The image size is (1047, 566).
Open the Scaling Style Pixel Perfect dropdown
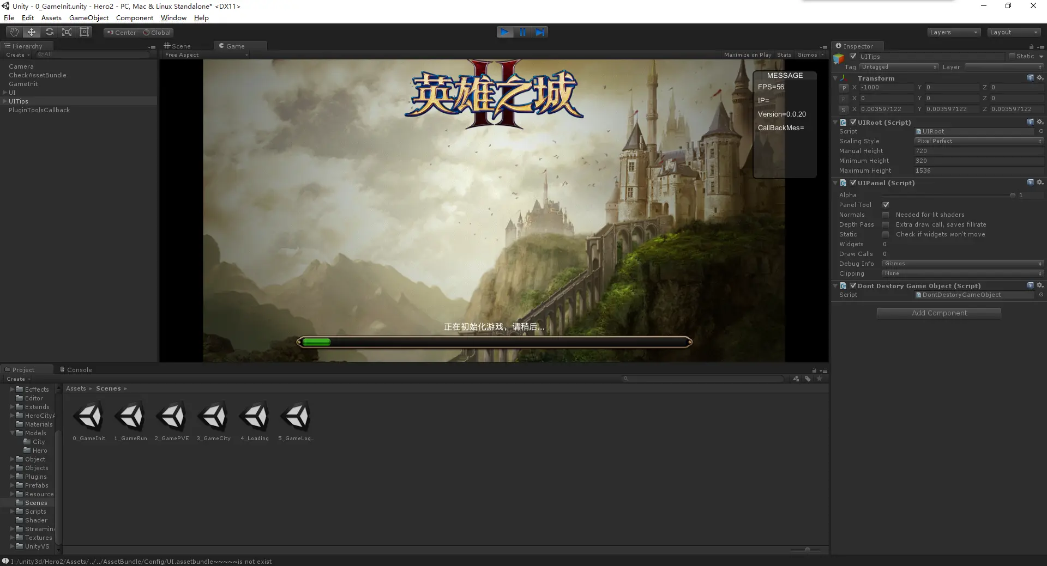click(979, 141)
